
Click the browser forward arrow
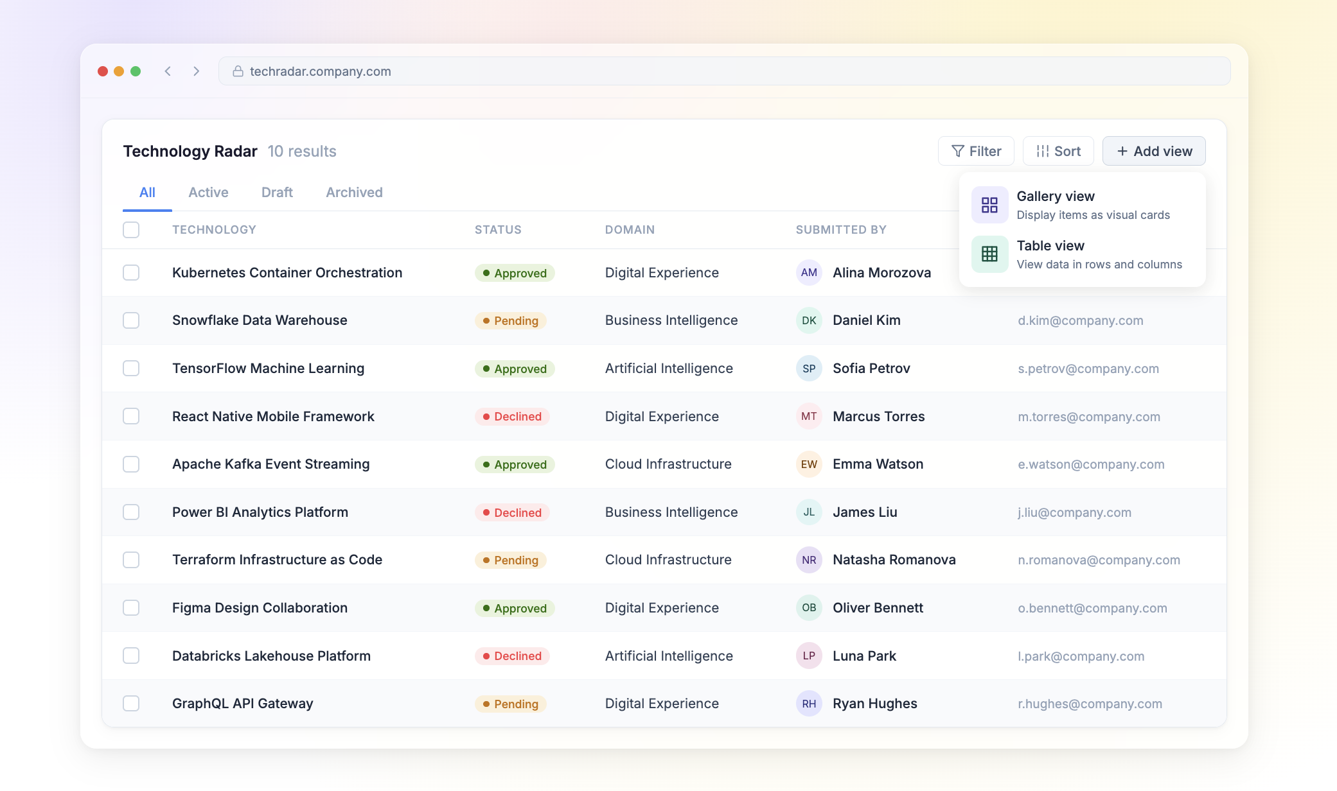coord(196,71)
